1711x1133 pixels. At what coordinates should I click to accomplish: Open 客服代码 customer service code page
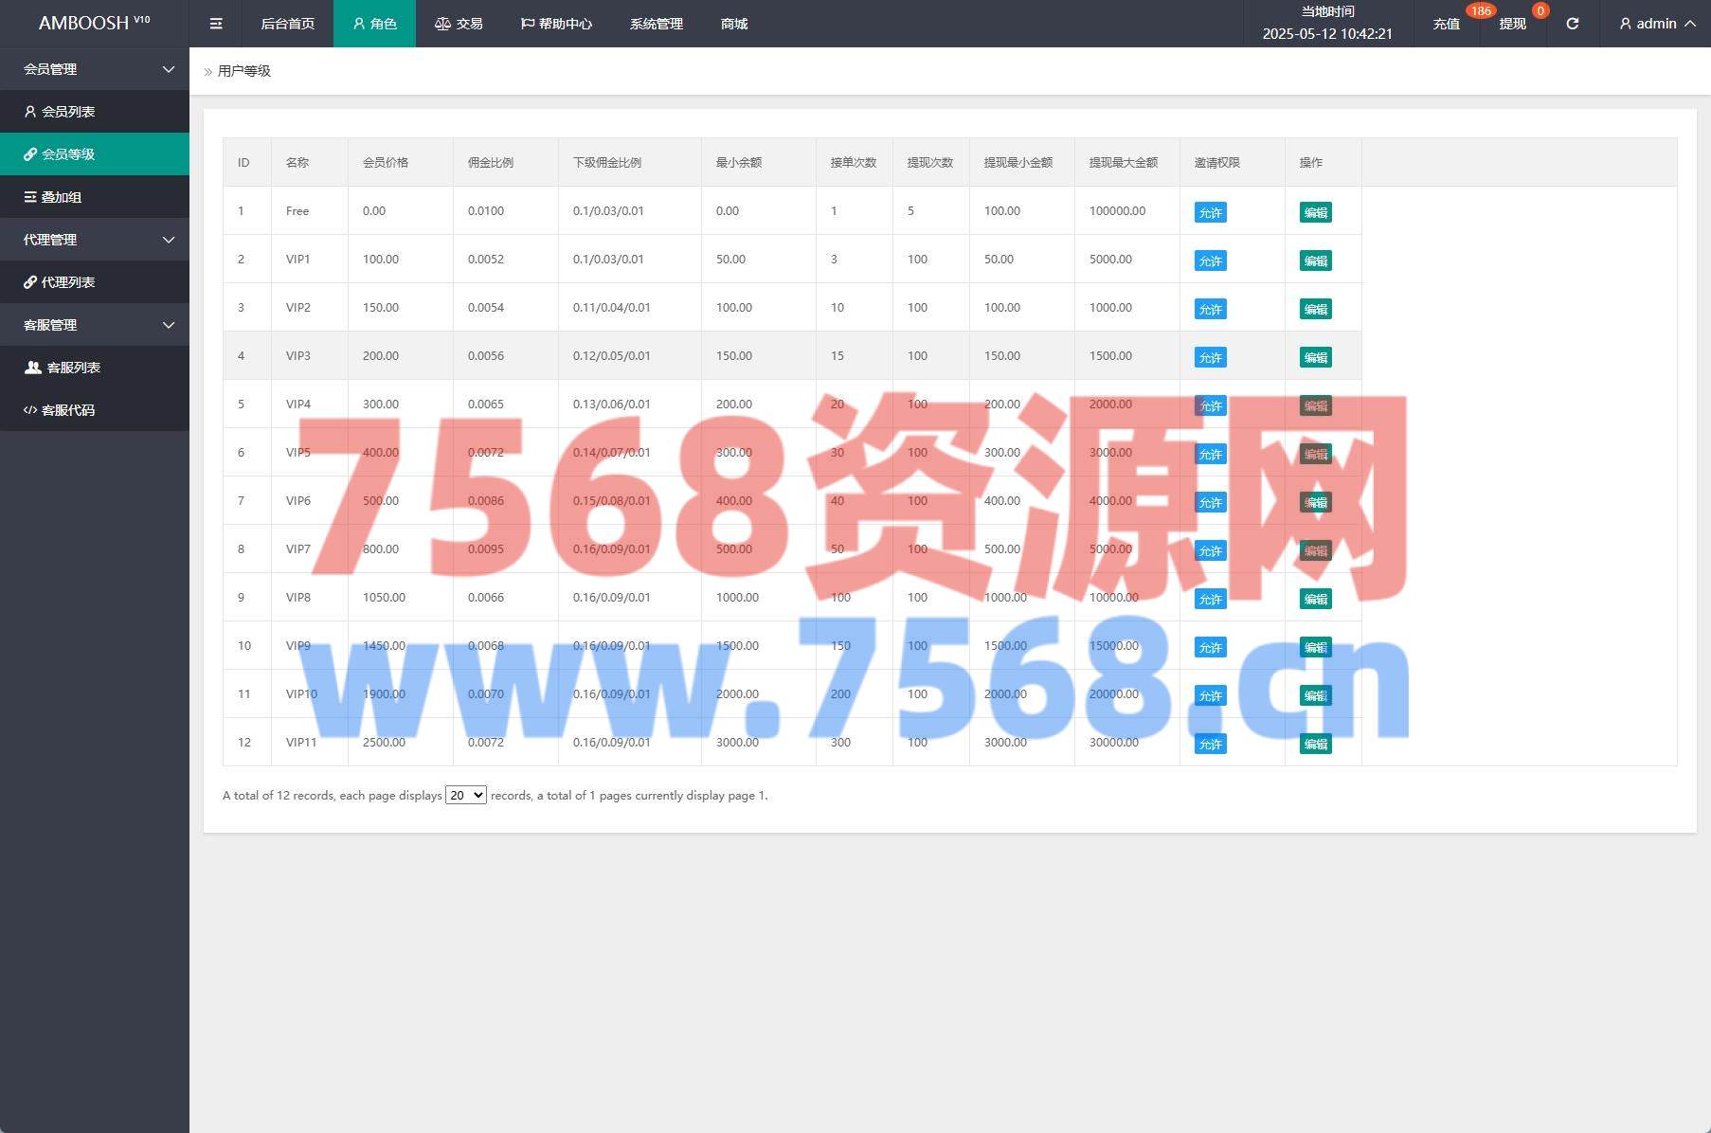click(67, 410)
